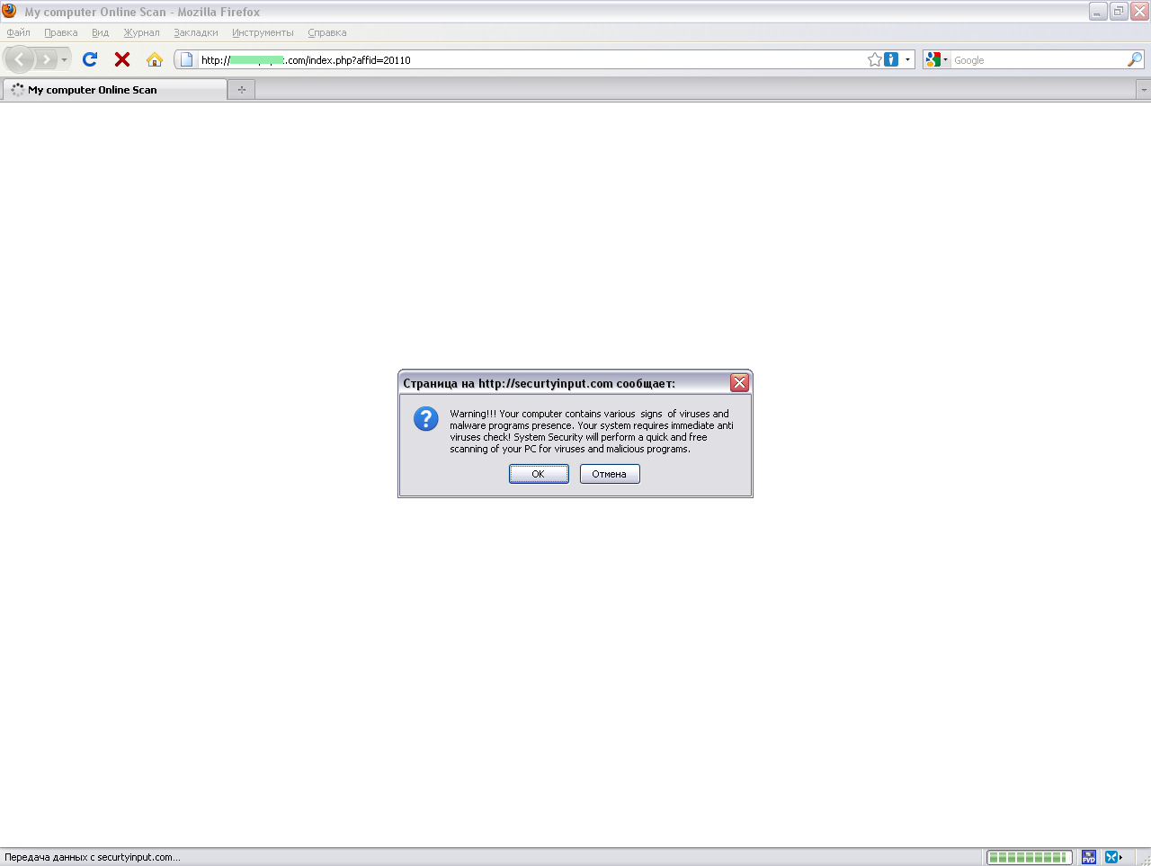Go forward with the Forward arrow button
Image resolution: width=1151 pixels, height=866 pixels.
[46, 59]
